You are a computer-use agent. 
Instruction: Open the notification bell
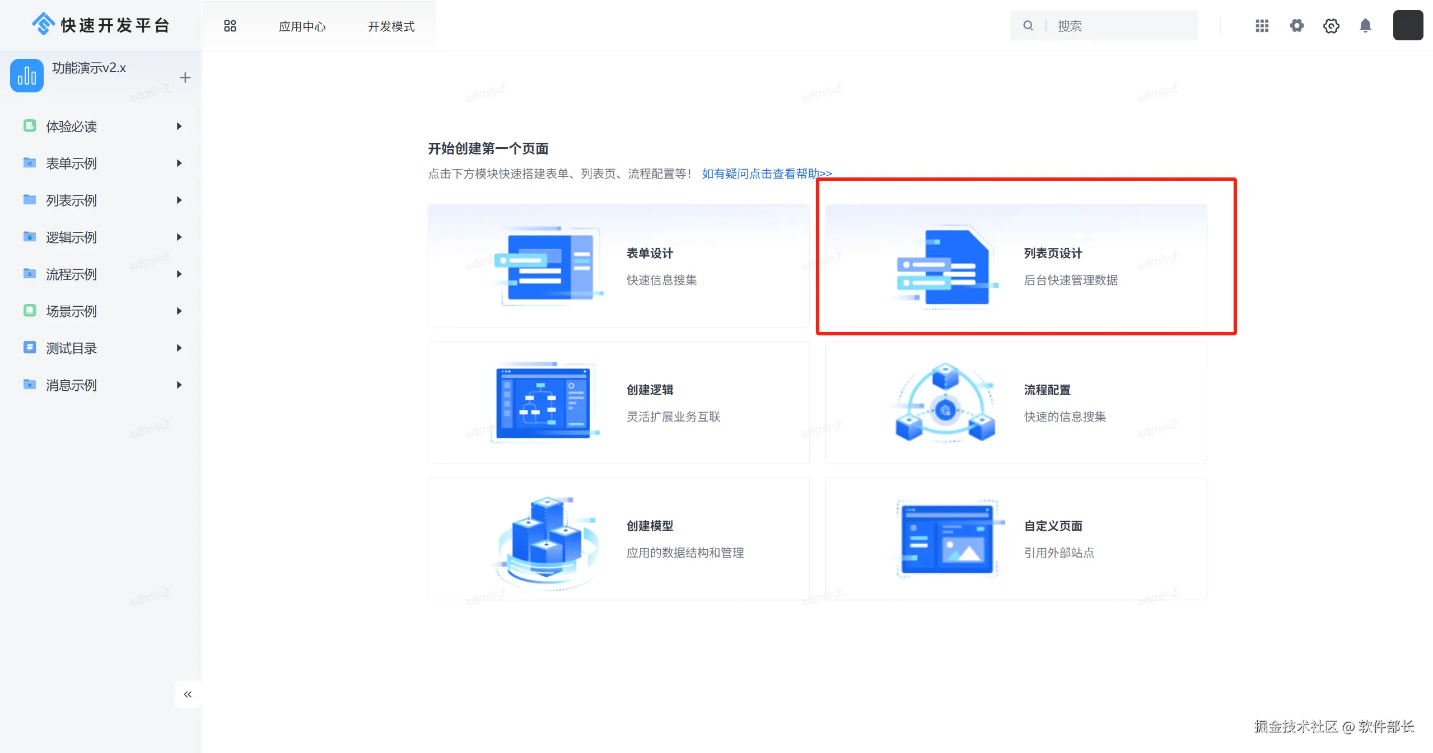pyautogui.click(x=1365, y=26)
